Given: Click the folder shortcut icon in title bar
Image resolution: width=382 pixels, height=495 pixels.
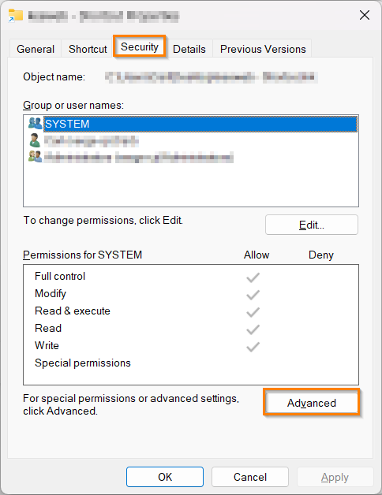Looking at the screenshot, I should (16, 16).
